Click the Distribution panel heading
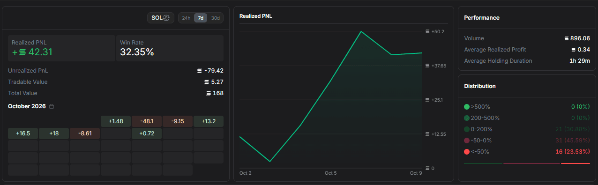Screen dimensions: 598x185 click(480, 86)
